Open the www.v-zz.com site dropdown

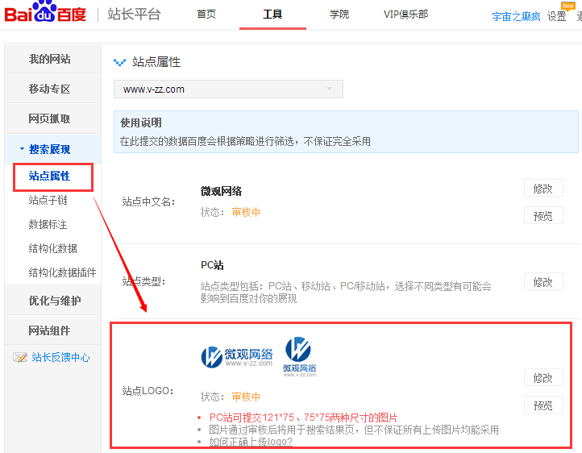[228, 89]
